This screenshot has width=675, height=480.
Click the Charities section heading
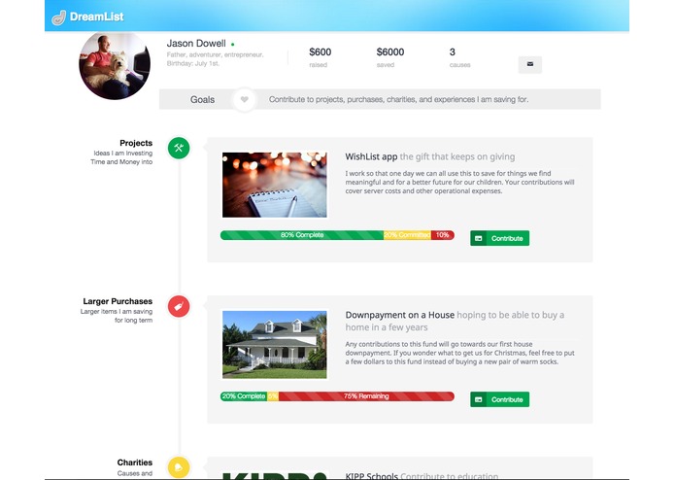click(134, 463)
